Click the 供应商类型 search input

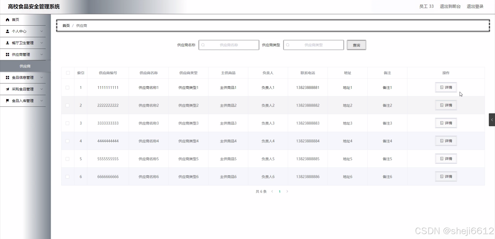[313, 45]
